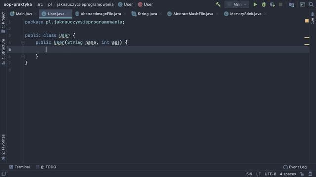Image resolution: width=316 pixels, height=177 pixels.
Task: Run Main with coverage icon
Action: click(272, 4)
